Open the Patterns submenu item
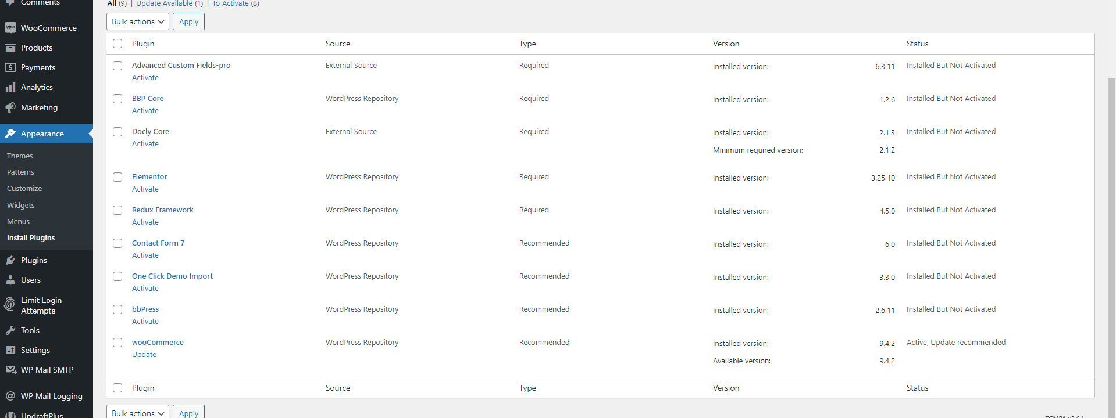Screen dimensions: 1116x418 pos(20,172)
